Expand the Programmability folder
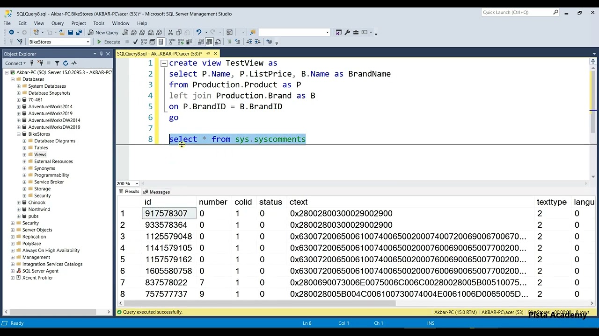 click(x=24, y=175)
